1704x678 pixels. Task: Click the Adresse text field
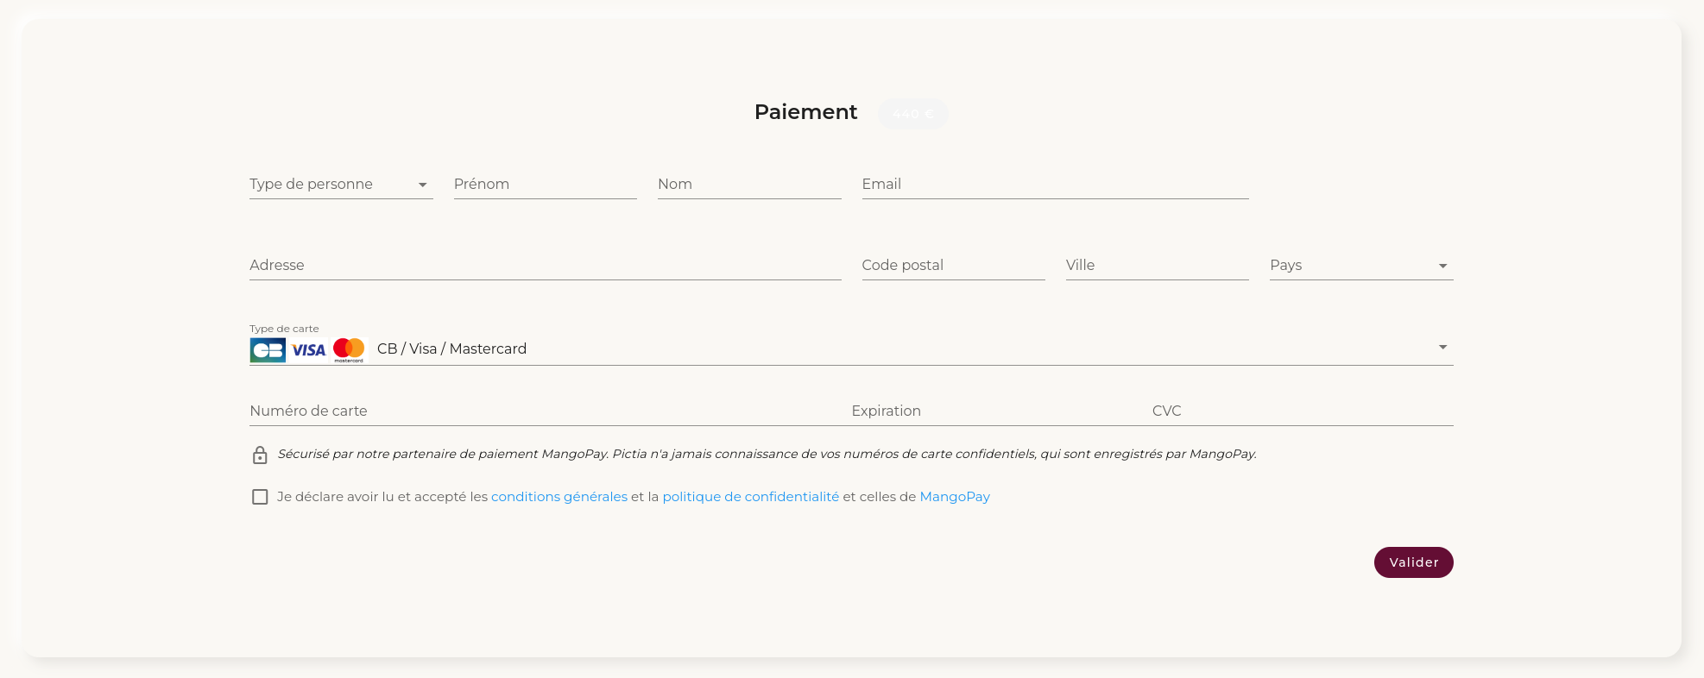[545, 266]
